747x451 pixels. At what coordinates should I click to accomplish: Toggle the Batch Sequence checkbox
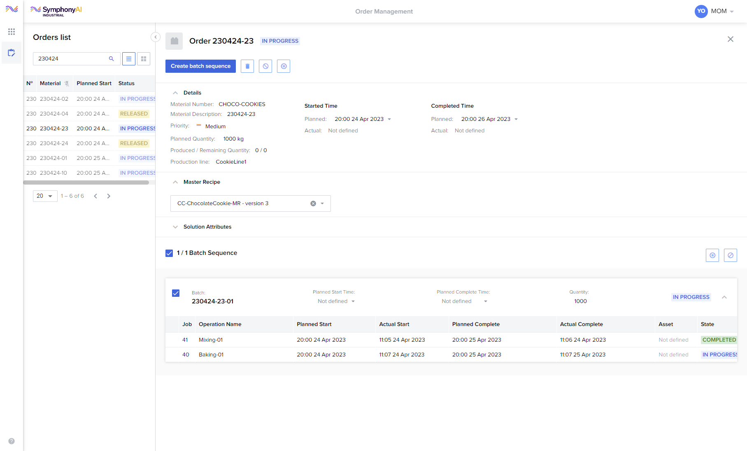tap(169, 253)
